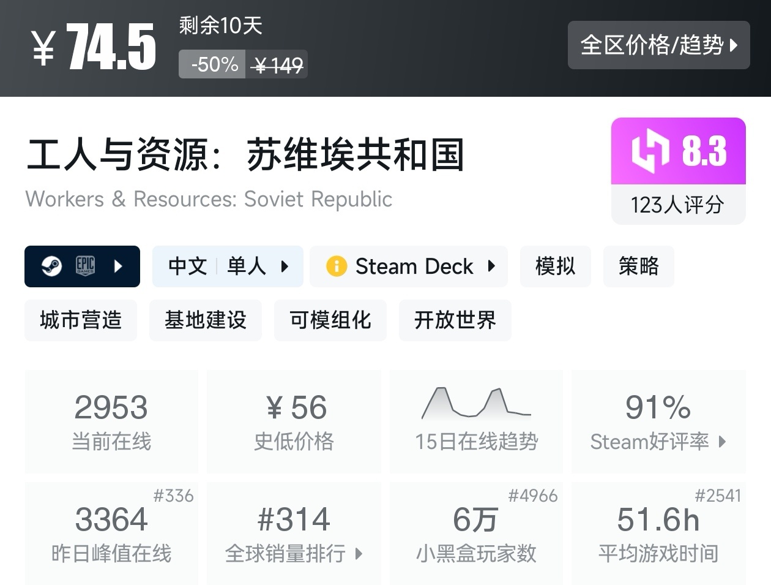Expand the Steam Deck arrow
The image size is (771, 585).
491,266
